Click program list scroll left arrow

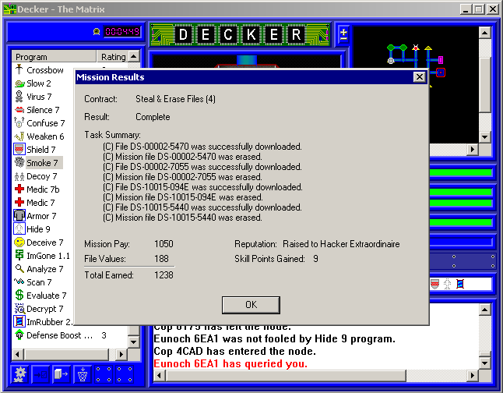(18, 355)
